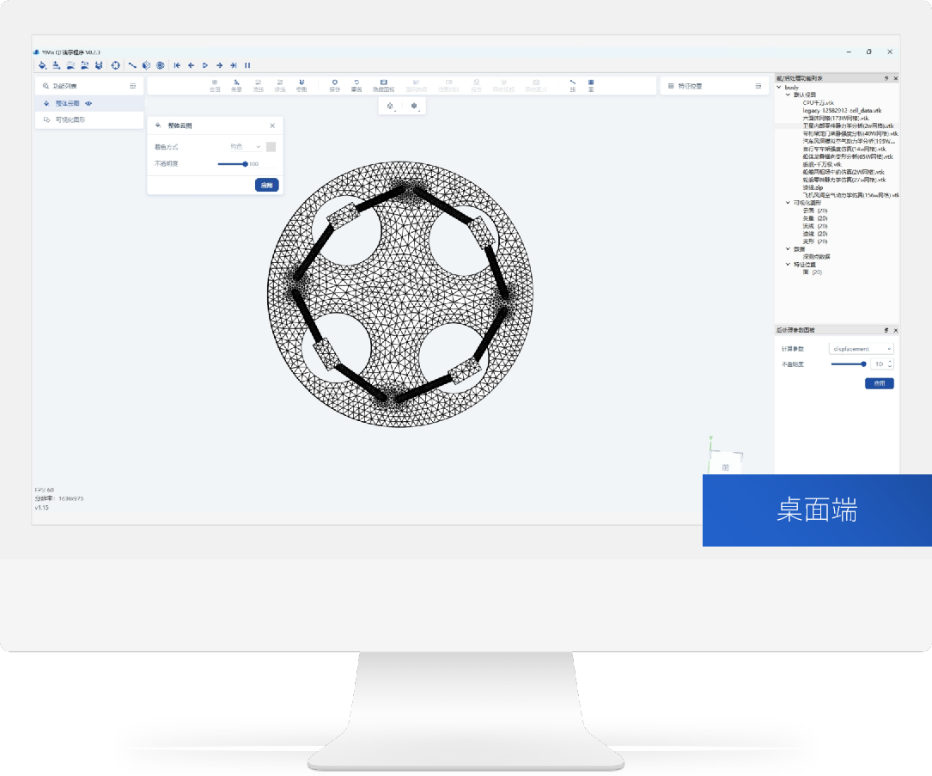Click 应用 button in the post-processing parameter panel
The image size is (932, 776).
click(x=879, y=383)
